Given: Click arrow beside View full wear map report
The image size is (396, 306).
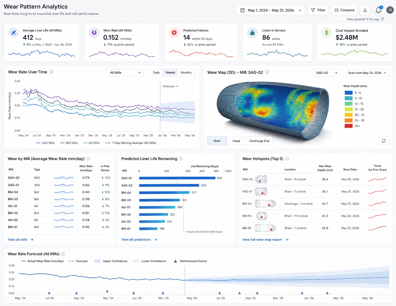Looking at the screenshot, I should pos(287,240).
